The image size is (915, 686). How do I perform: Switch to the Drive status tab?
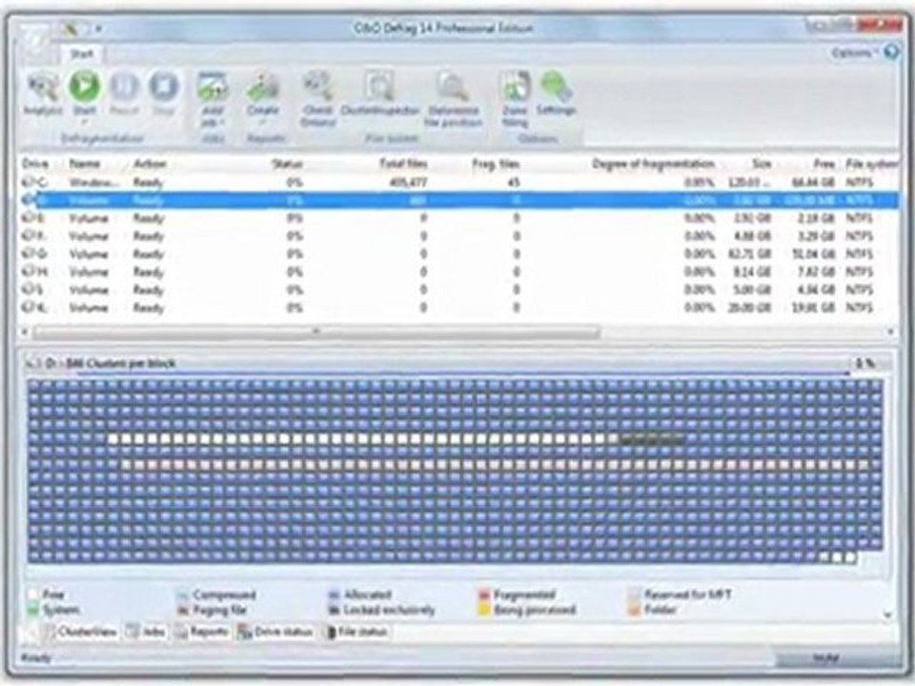pyautogui.click(x=274, y=632)
